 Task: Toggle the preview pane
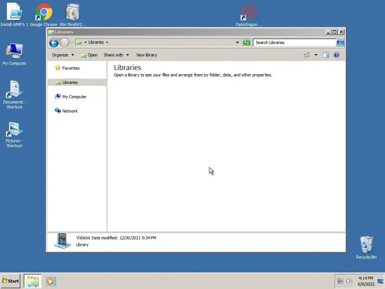tap(326, 55)
